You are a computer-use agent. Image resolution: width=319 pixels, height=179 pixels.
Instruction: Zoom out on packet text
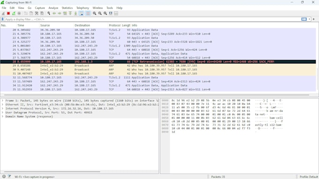pyautogui.click(x=100, y=14)
